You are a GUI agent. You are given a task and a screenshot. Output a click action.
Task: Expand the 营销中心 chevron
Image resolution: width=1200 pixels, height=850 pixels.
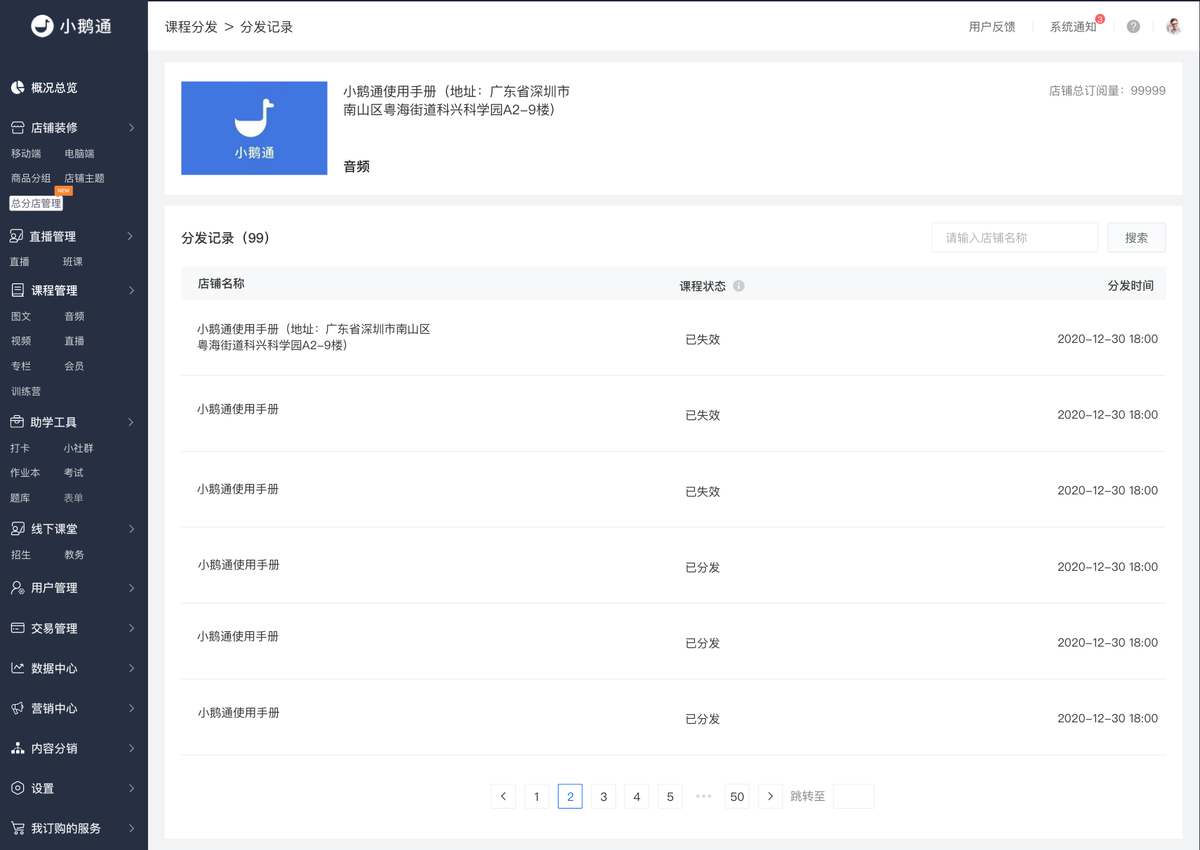131,708
